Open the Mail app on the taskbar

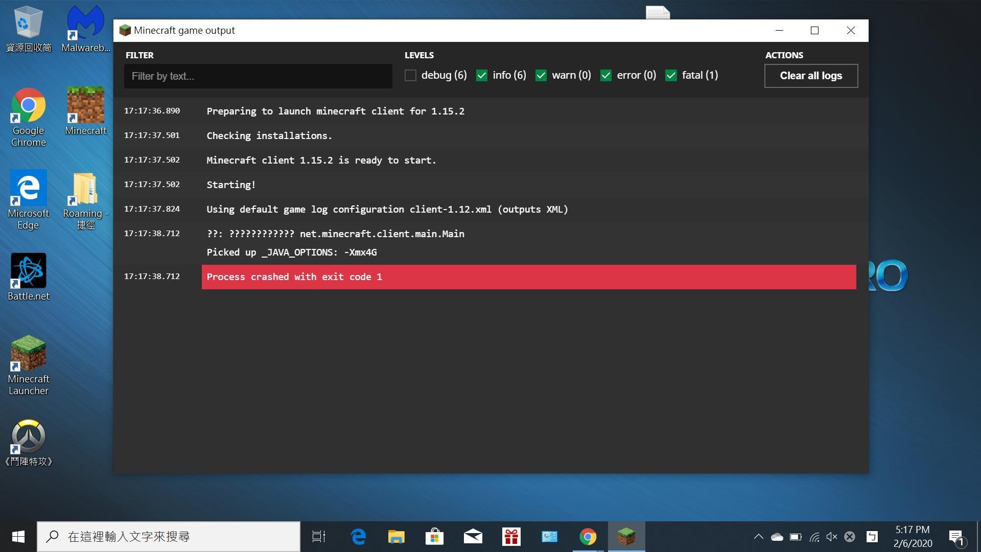473,537
